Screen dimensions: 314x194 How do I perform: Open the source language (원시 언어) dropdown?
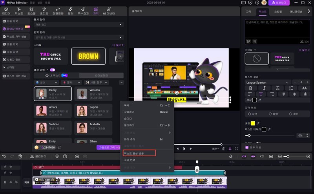point(79,24)
